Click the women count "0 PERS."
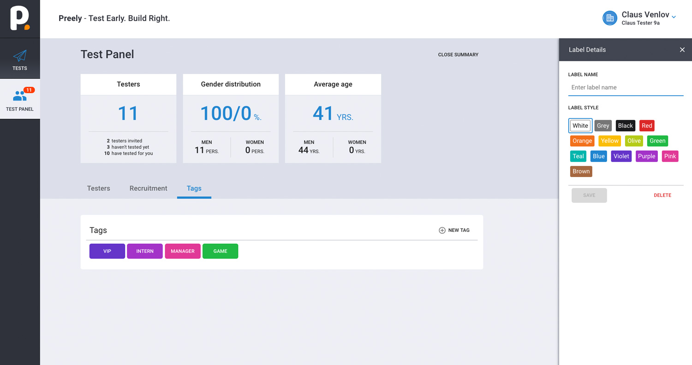 pos(255,150)
